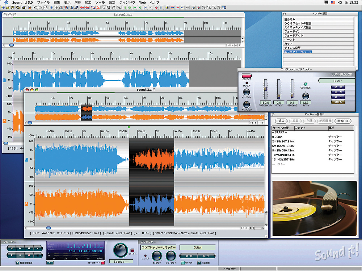Open the Guitar preset field in Compressor window
The height and width of the screenshot is (271, 362).
coord(337,81)
